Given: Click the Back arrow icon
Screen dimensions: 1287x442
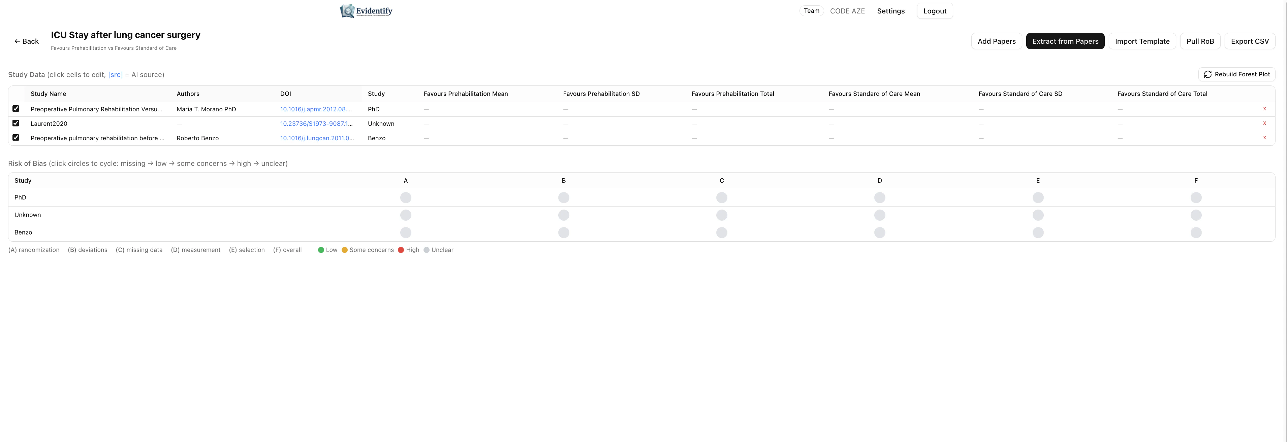Looking at the screenshot, I should pos(17,41).
